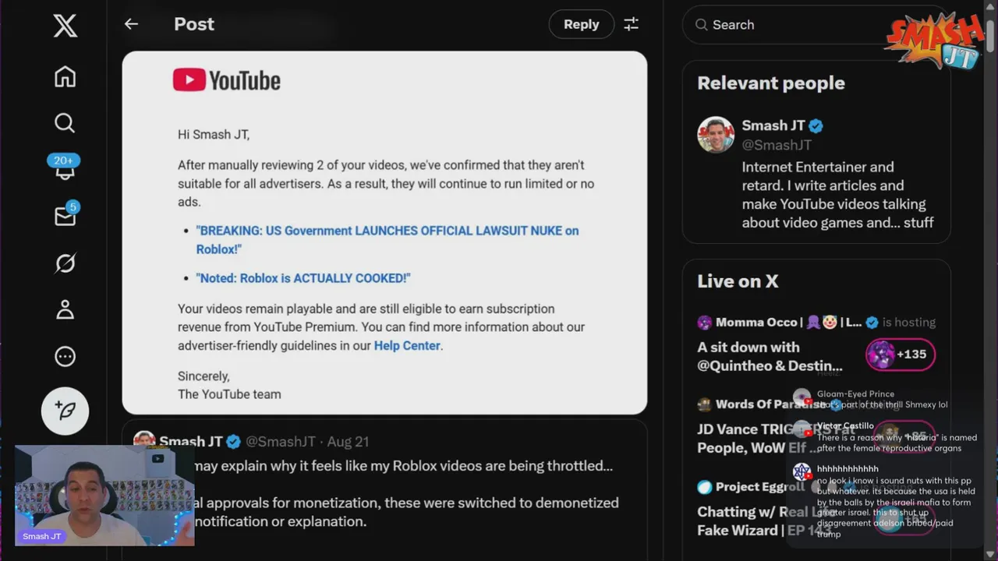Click the Reply button
Viewport: 998px width, 561px height.
(x=582, y=24)
